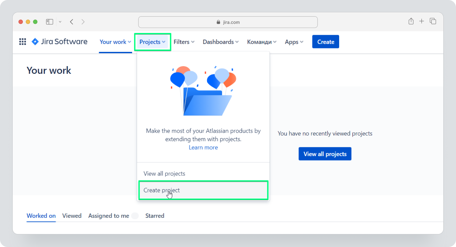456x247 pixels.
Task: Click the blue Create button
Action: coord(326,41)
